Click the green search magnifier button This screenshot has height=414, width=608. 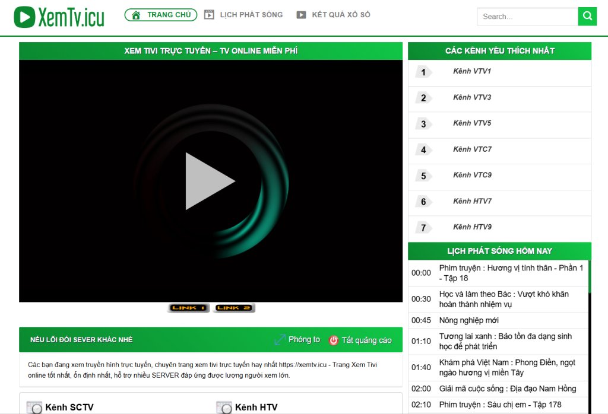coord(587,17)
